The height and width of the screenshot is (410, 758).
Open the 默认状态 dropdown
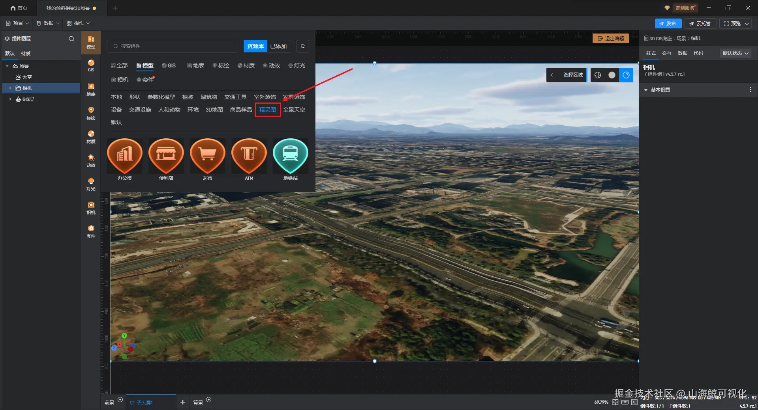(735, 53)
